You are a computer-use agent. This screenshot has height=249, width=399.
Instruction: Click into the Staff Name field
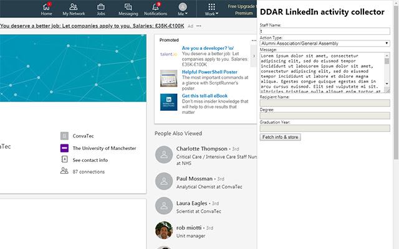pos(325,31)
